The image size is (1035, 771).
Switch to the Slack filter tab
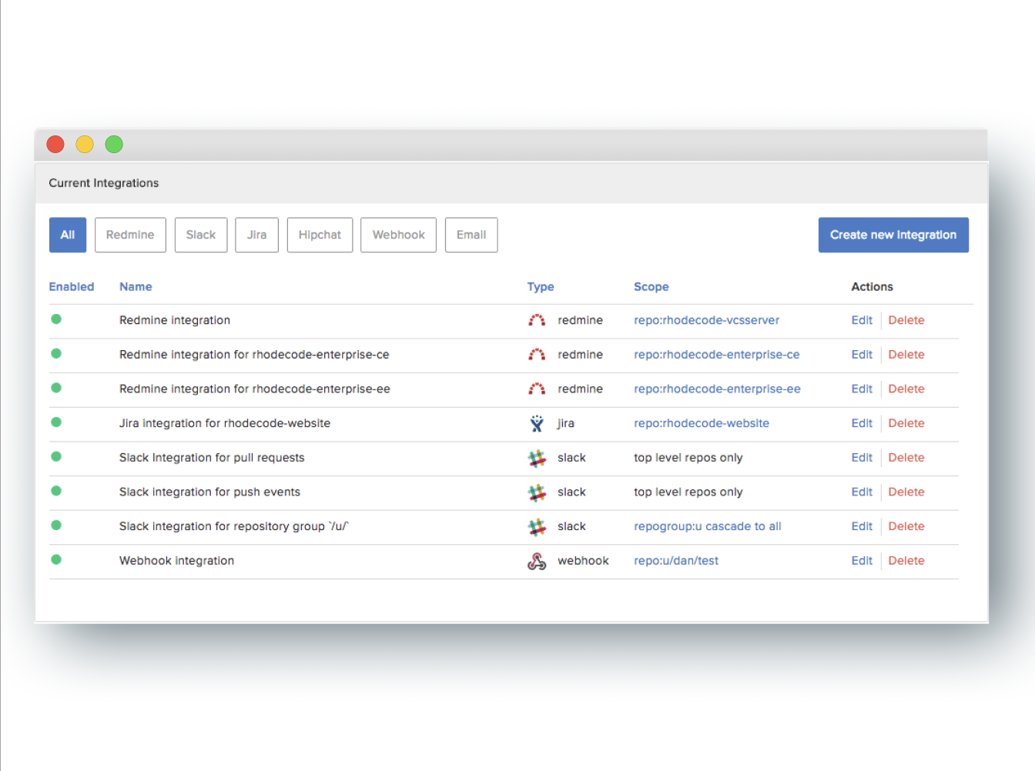click(200, 235)
